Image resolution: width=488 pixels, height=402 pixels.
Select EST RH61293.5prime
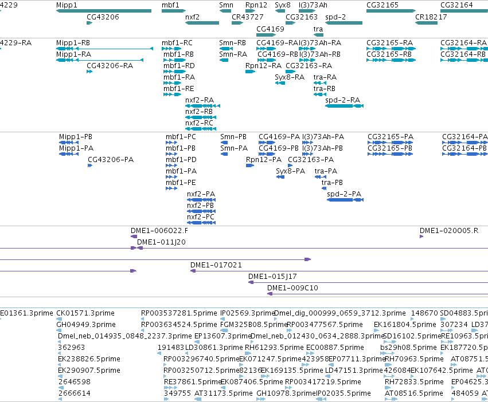point(274,347)
